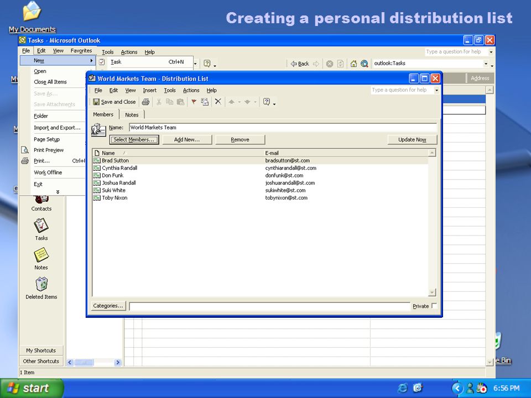
Task: Open Tasks from the Outlook shortcut bar
Action: point(41,229)
